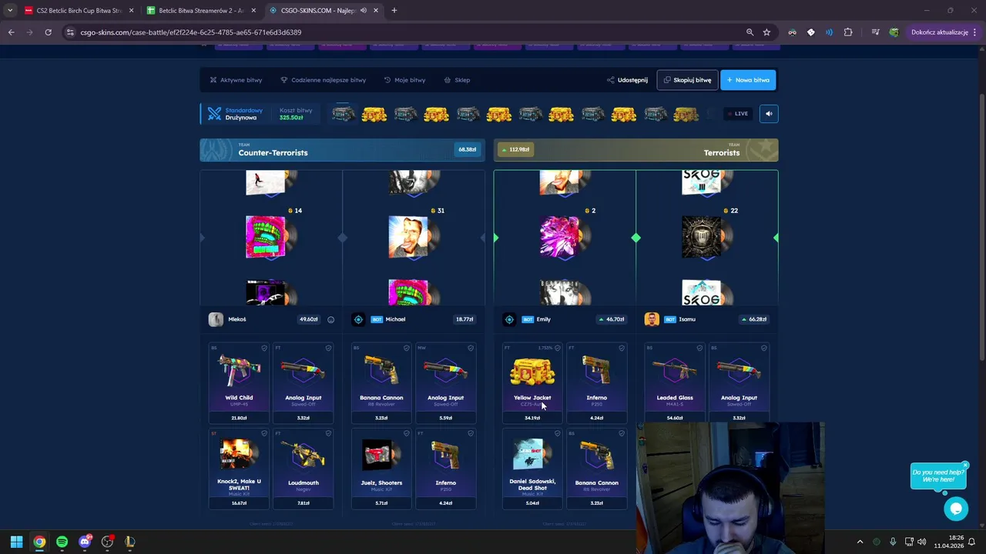Screen dimensions: 986x554
Task: Click the Chrome profile avatar
Action: (894, 32)
